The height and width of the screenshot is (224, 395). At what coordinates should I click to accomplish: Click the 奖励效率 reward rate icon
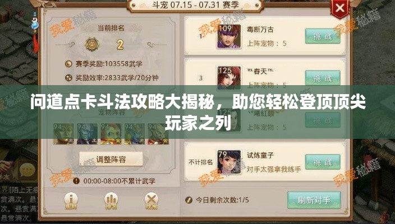pyautogui.click(x=68, y=78)
